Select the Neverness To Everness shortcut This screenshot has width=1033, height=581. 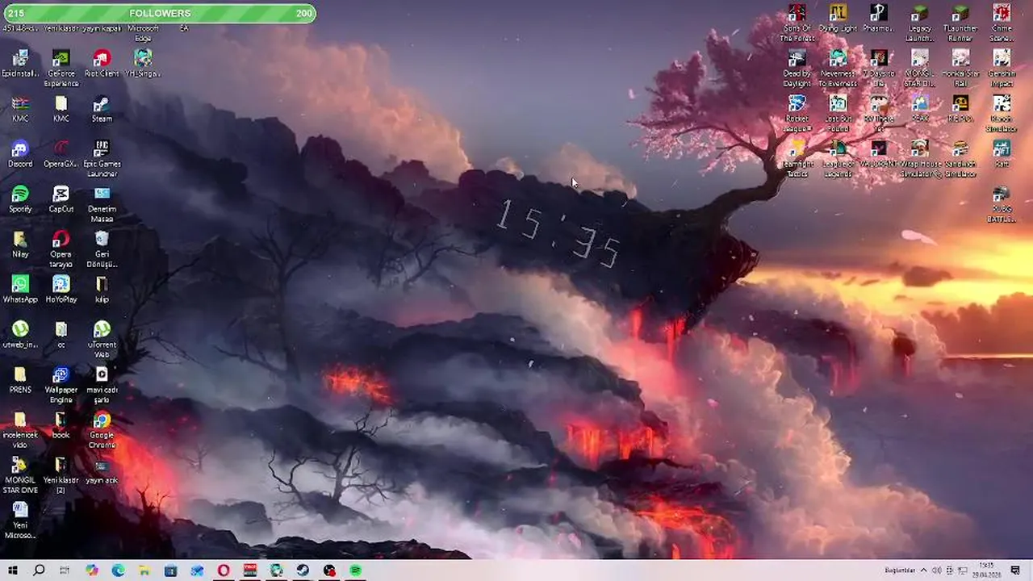838,68
